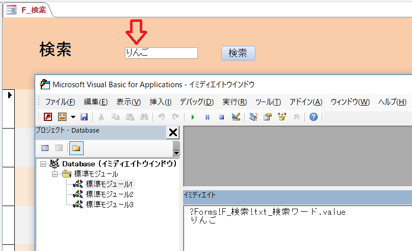Screen dimensions: 412x251
Task: Click the Undo arrow icon
Action: click(161, 117)
